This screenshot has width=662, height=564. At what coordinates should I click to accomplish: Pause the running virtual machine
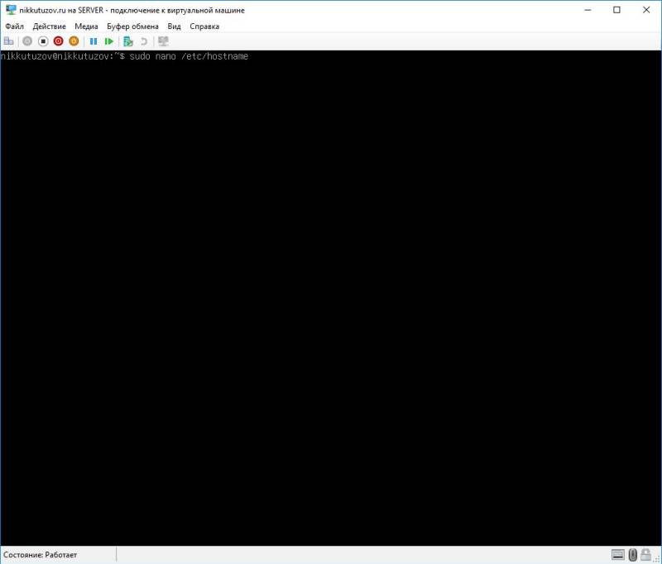[x=93, y=41]
